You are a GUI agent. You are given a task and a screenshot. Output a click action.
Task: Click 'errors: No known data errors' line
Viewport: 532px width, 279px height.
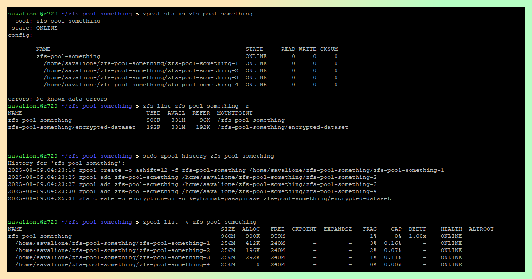click(58, 99)
